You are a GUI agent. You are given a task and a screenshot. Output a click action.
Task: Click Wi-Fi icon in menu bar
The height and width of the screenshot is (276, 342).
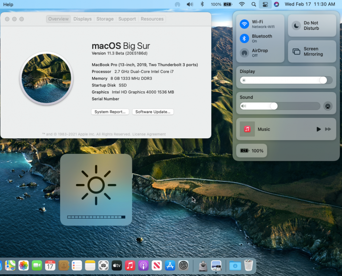(242, 4)
